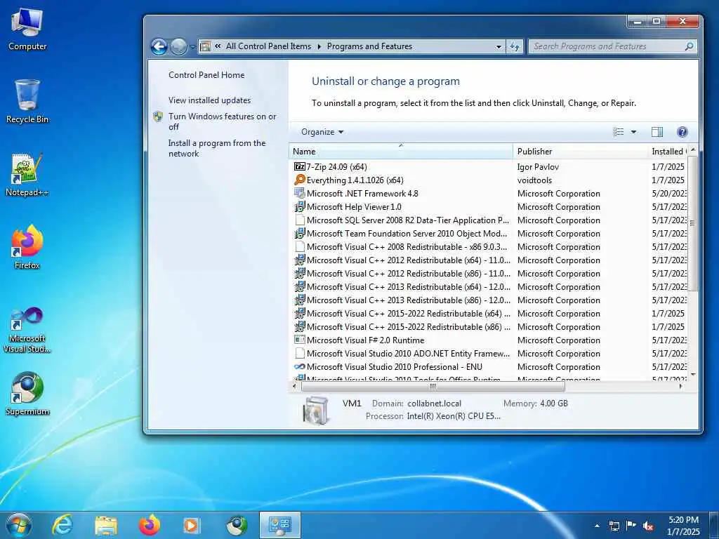Click Programs and Features breadcrumb
This screenshot has height=539, width=719.
click(x=369, y=46)
